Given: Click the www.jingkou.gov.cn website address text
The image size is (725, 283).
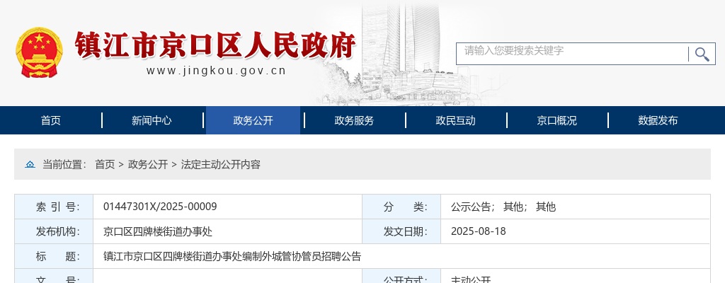Looking at the screenshot, I should pyautogui.click(x=217, y=71).
